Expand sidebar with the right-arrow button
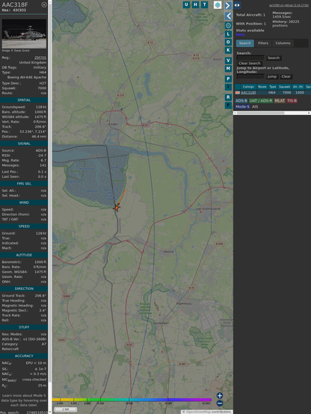This screenshot has height=414, width=311. point(228,5)
